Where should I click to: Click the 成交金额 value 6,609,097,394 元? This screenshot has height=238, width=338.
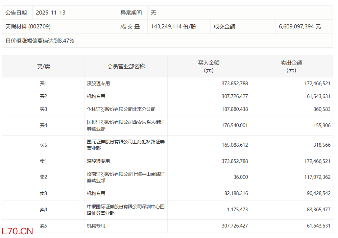pos(300,26)
